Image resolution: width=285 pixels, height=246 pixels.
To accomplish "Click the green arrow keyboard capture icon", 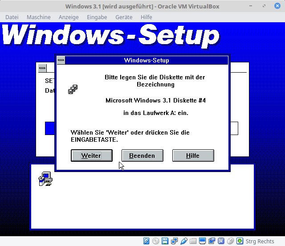I will pos(240,241).
